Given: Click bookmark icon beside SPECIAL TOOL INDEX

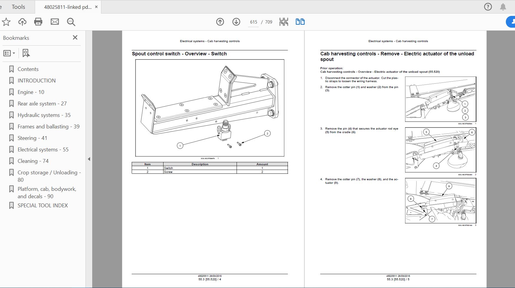Looking at the screenshot, I should tap(11, 206).
